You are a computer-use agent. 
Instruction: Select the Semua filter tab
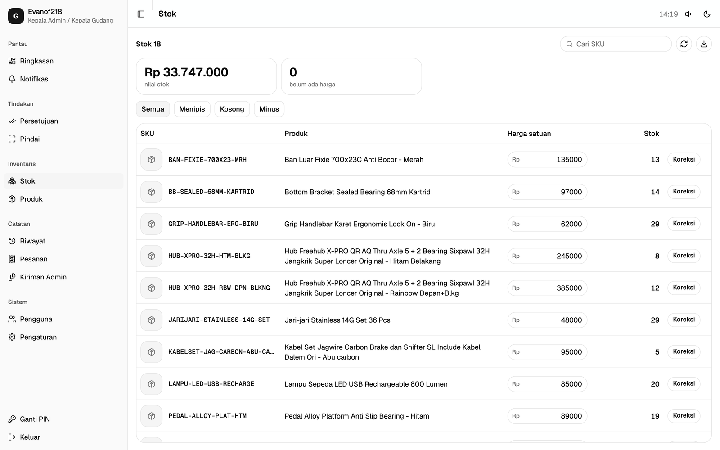click(x=153, y=109)
